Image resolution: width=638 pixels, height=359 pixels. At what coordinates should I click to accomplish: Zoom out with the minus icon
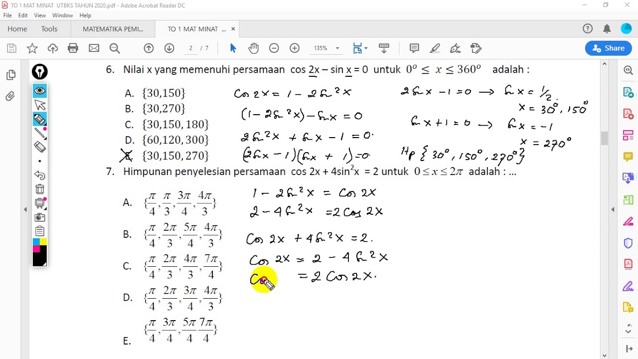point(274,48)
